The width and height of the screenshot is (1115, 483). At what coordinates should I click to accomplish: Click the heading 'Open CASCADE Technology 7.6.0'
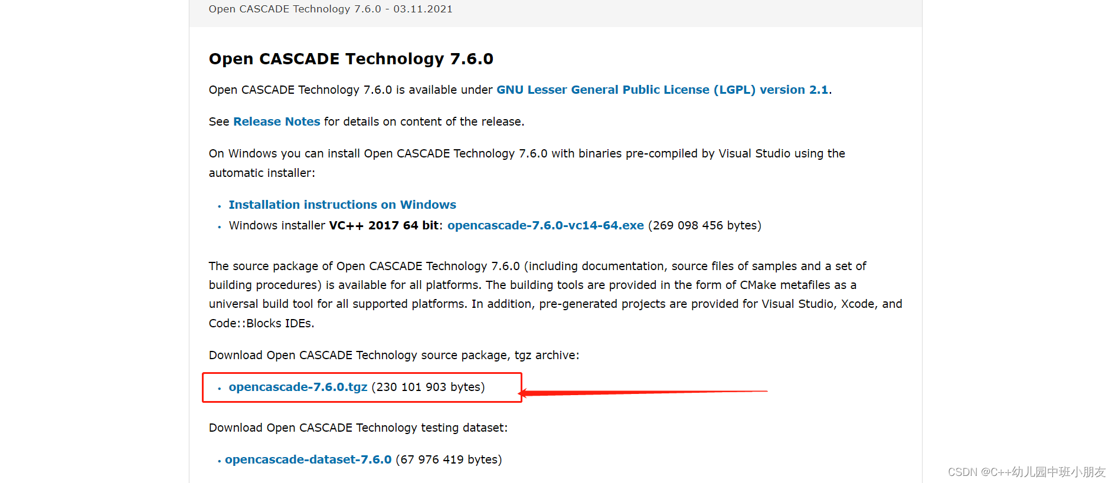[351, 59]
